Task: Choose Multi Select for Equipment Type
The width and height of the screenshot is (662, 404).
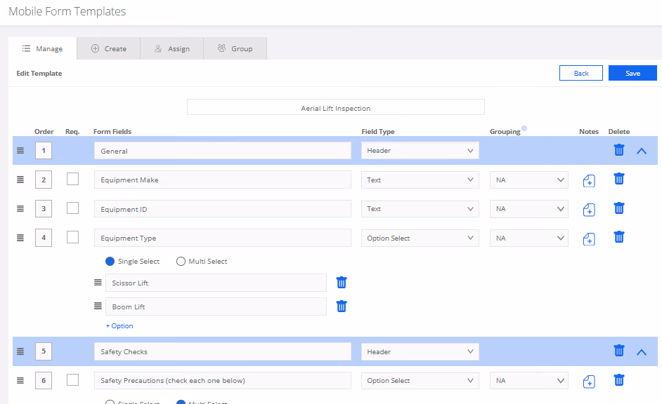Action: [181, 261]
